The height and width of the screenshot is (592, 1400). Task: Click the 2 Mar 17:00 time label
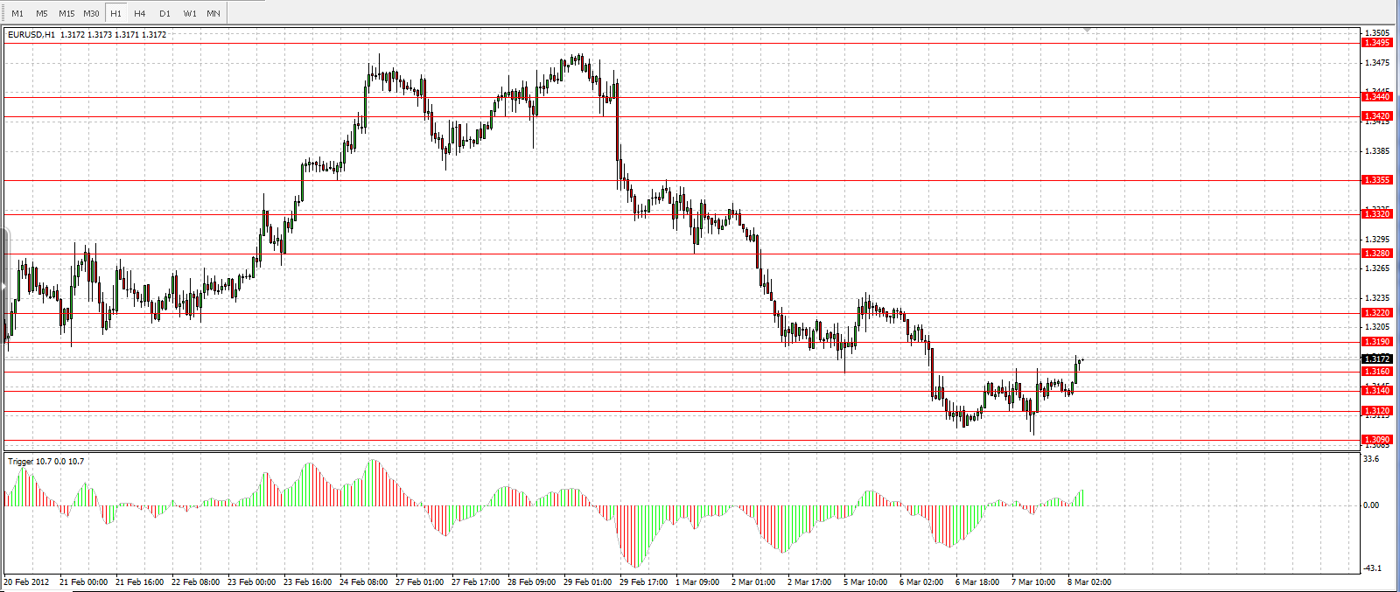809,582
